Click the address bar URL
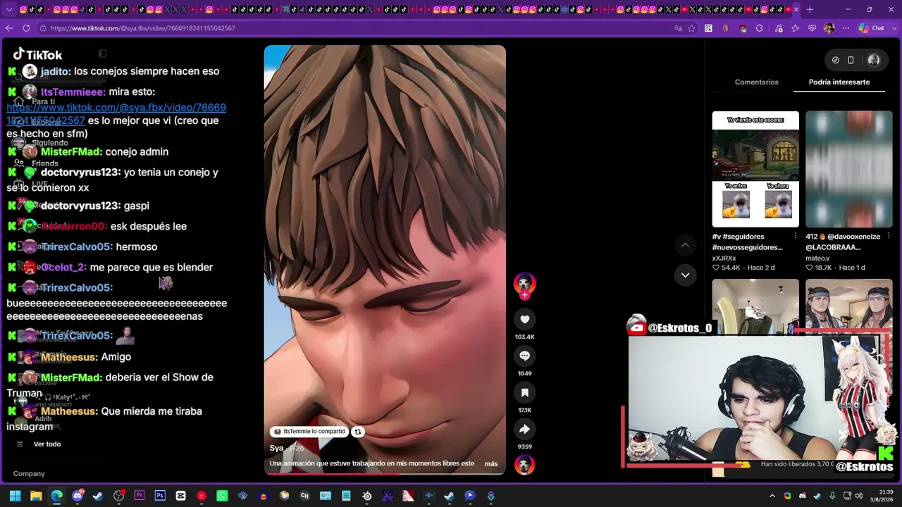This screenshot has height=507, width=902. click(142, 28)
